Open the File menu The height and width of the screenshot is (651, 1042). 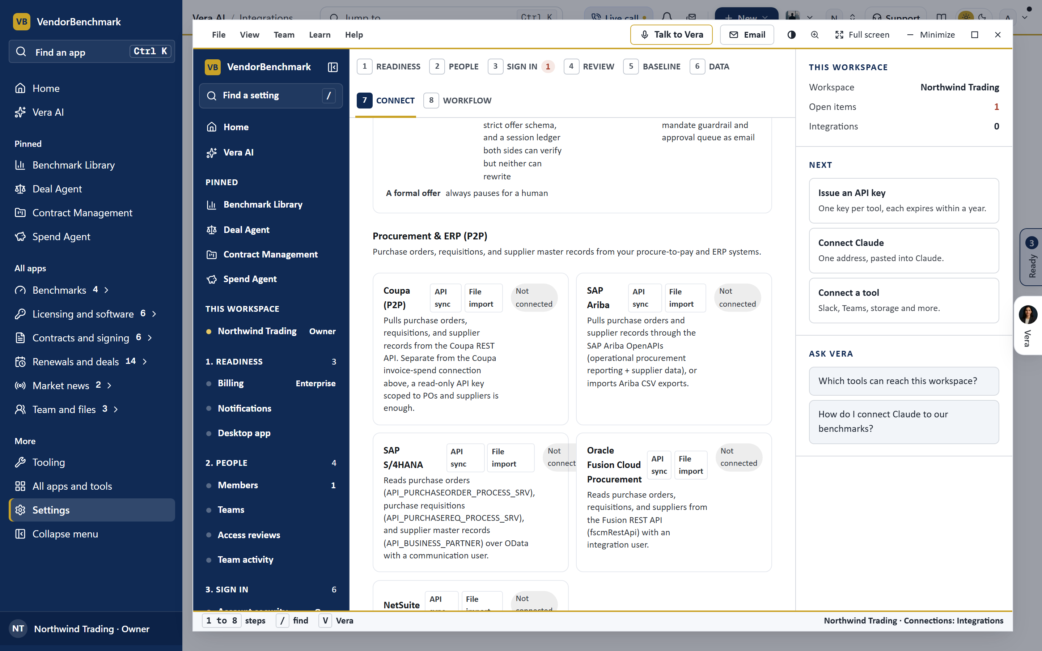(219, 35)
